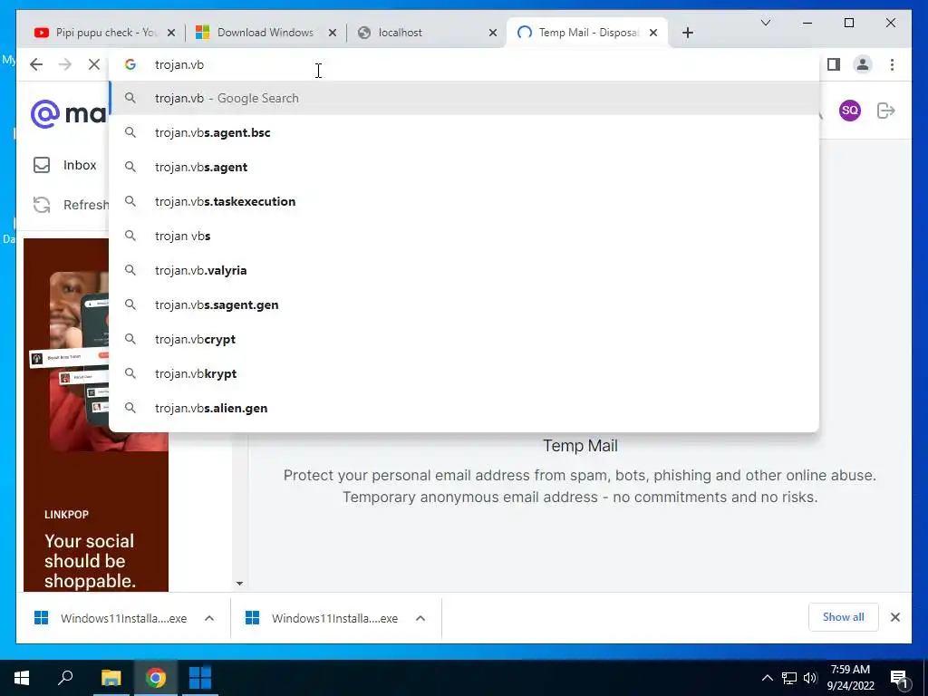Open new tab with plus button

687,33
